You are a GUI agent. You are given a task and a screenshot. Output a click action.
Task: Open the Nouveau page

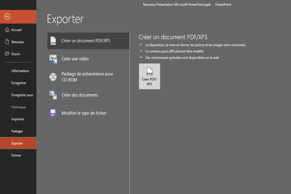18,42
